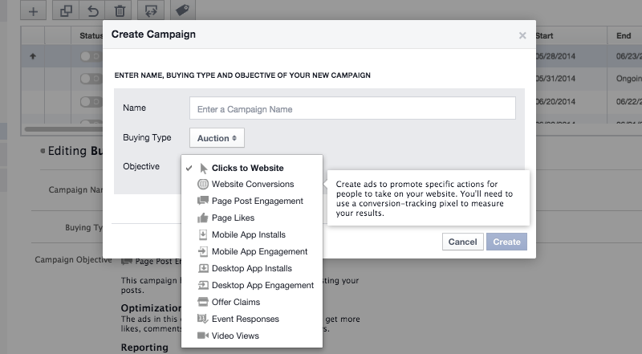The image size is (642, 354).
Task: Select Event Responses in the objective menu
Action: [x=246, y=319]
